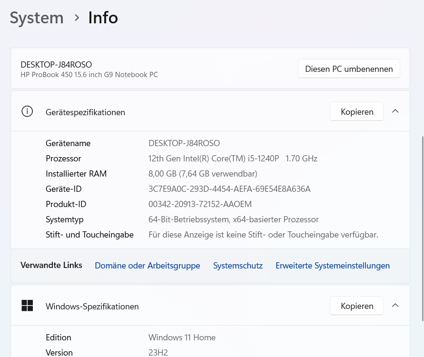Screen dimensions: 424x357
Task: Click the 23H2 version value
Action: click(x=158, y=353)
